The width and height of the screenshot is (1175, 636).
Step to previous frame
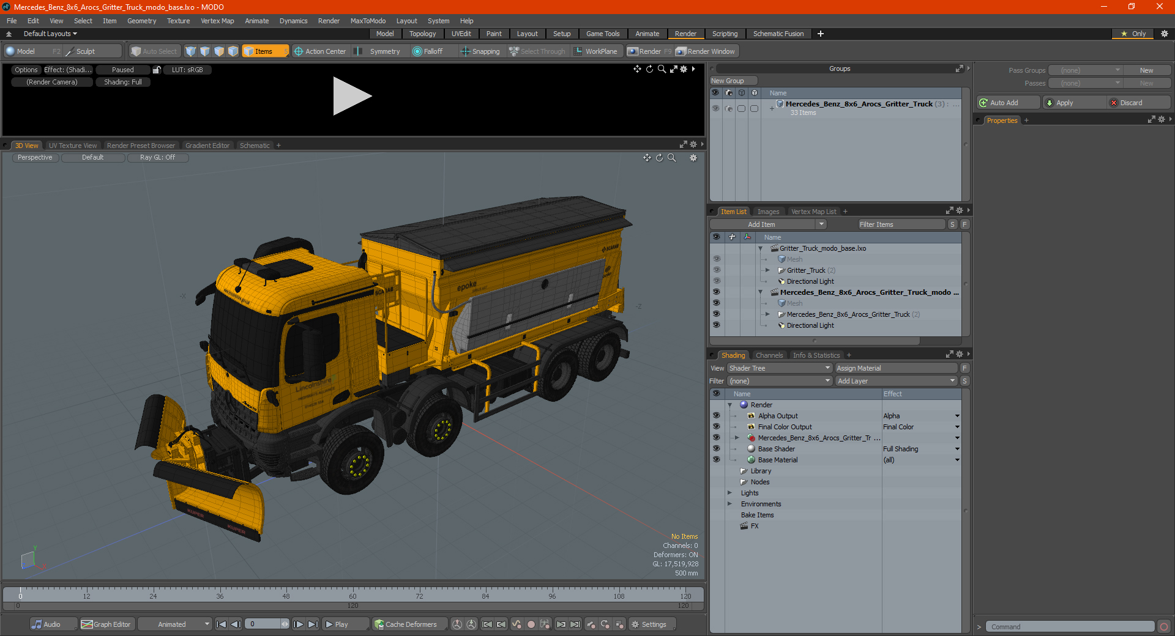pos(236,624)
